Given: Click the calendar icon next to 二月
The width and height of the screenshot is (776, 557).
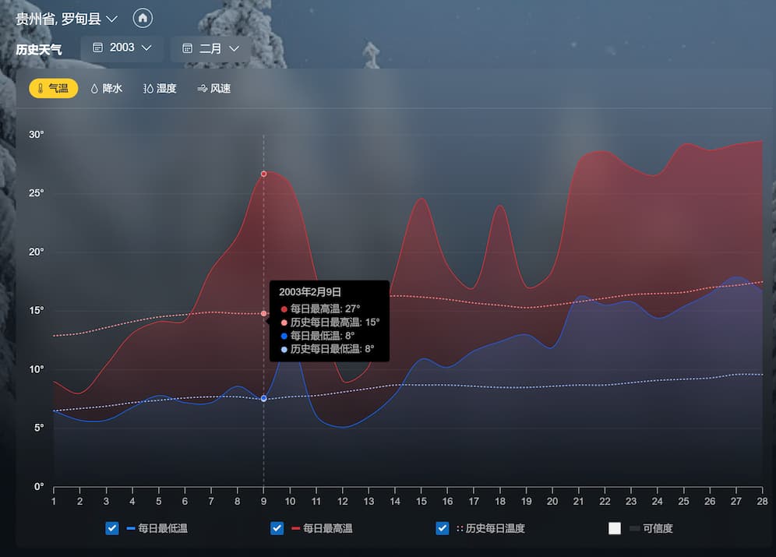Looking at the screenshot, I should (x=186, y=48).
